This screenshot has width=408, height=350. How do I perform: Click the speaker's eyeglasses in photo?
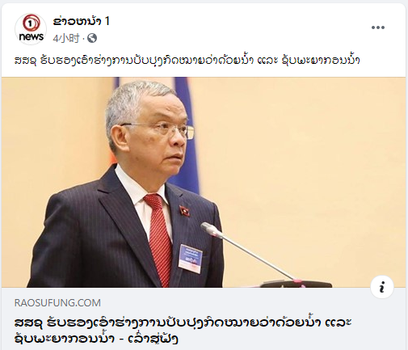click(x=161, y=130)
